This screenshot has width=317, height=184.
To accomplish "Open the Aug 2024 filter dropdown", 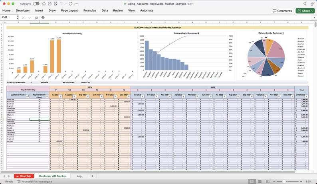I will 74,96.
